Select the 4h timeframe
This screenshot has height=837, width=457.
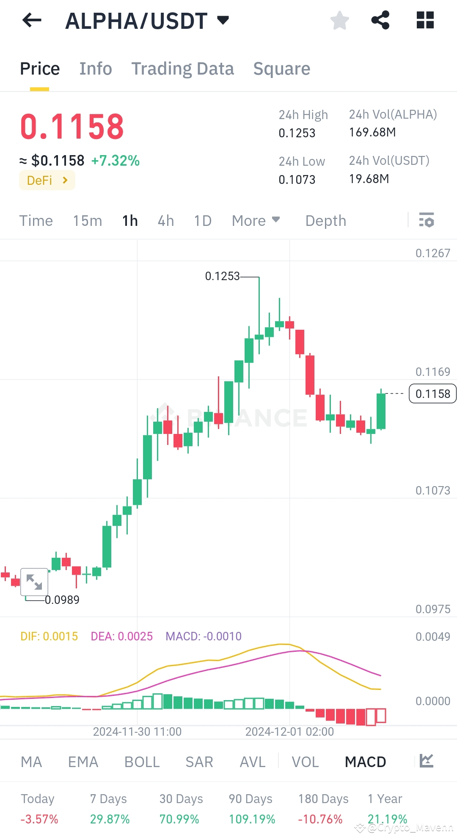165,220
